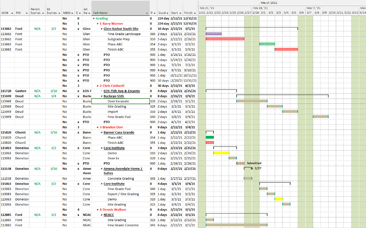Select the 'Mar 7, '21' week header
366x228 pixels.
click(x=314, y=8)
